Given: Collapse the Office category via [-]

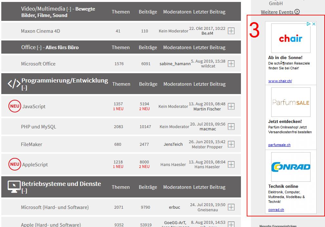Looking at the screenshot, I should 39,48.
